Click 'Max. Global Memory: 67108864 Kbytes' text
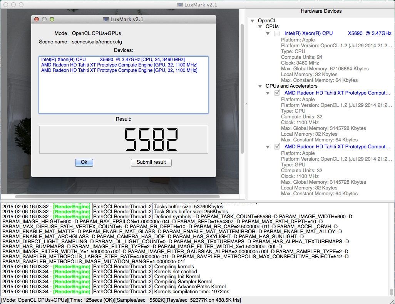 point(325,69)
